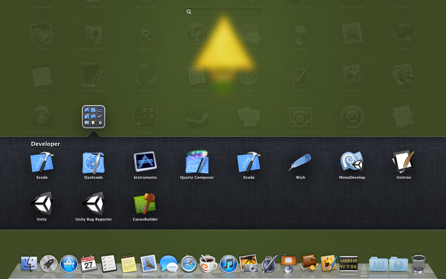Launch the Xcode app beside Dashcode

[x=42, y=162]
